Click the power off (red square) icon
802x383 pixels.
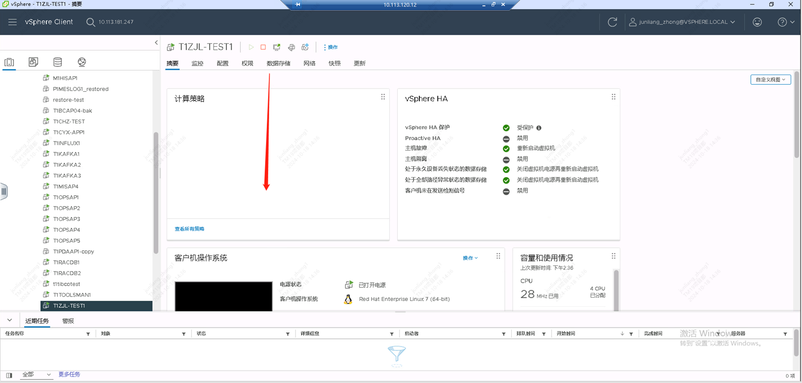[263, 47]
